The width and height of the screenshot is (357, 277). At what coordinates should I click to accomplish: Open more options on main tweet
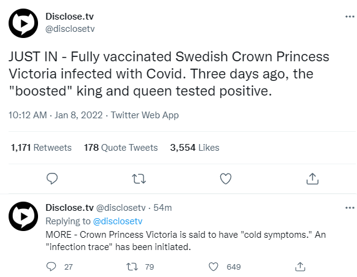(350, 17)
